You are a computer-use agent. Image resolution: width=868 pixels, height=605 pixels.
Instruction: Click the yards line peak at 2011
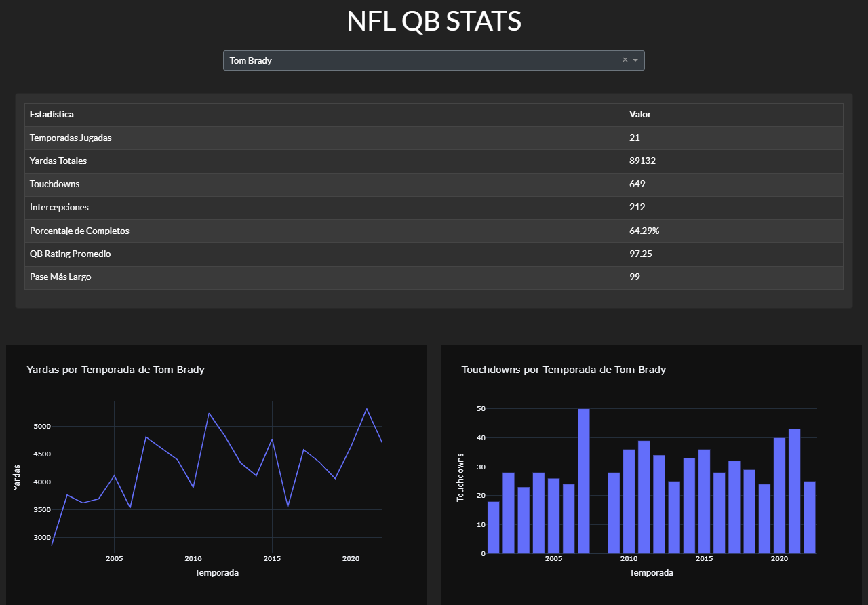click(x=209, y=413)
